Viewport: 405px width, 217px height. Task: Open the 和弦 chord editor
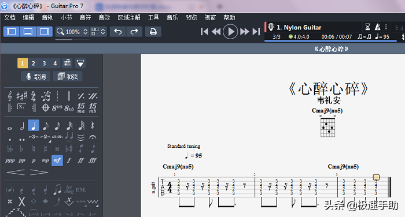(x=68, y=77)
